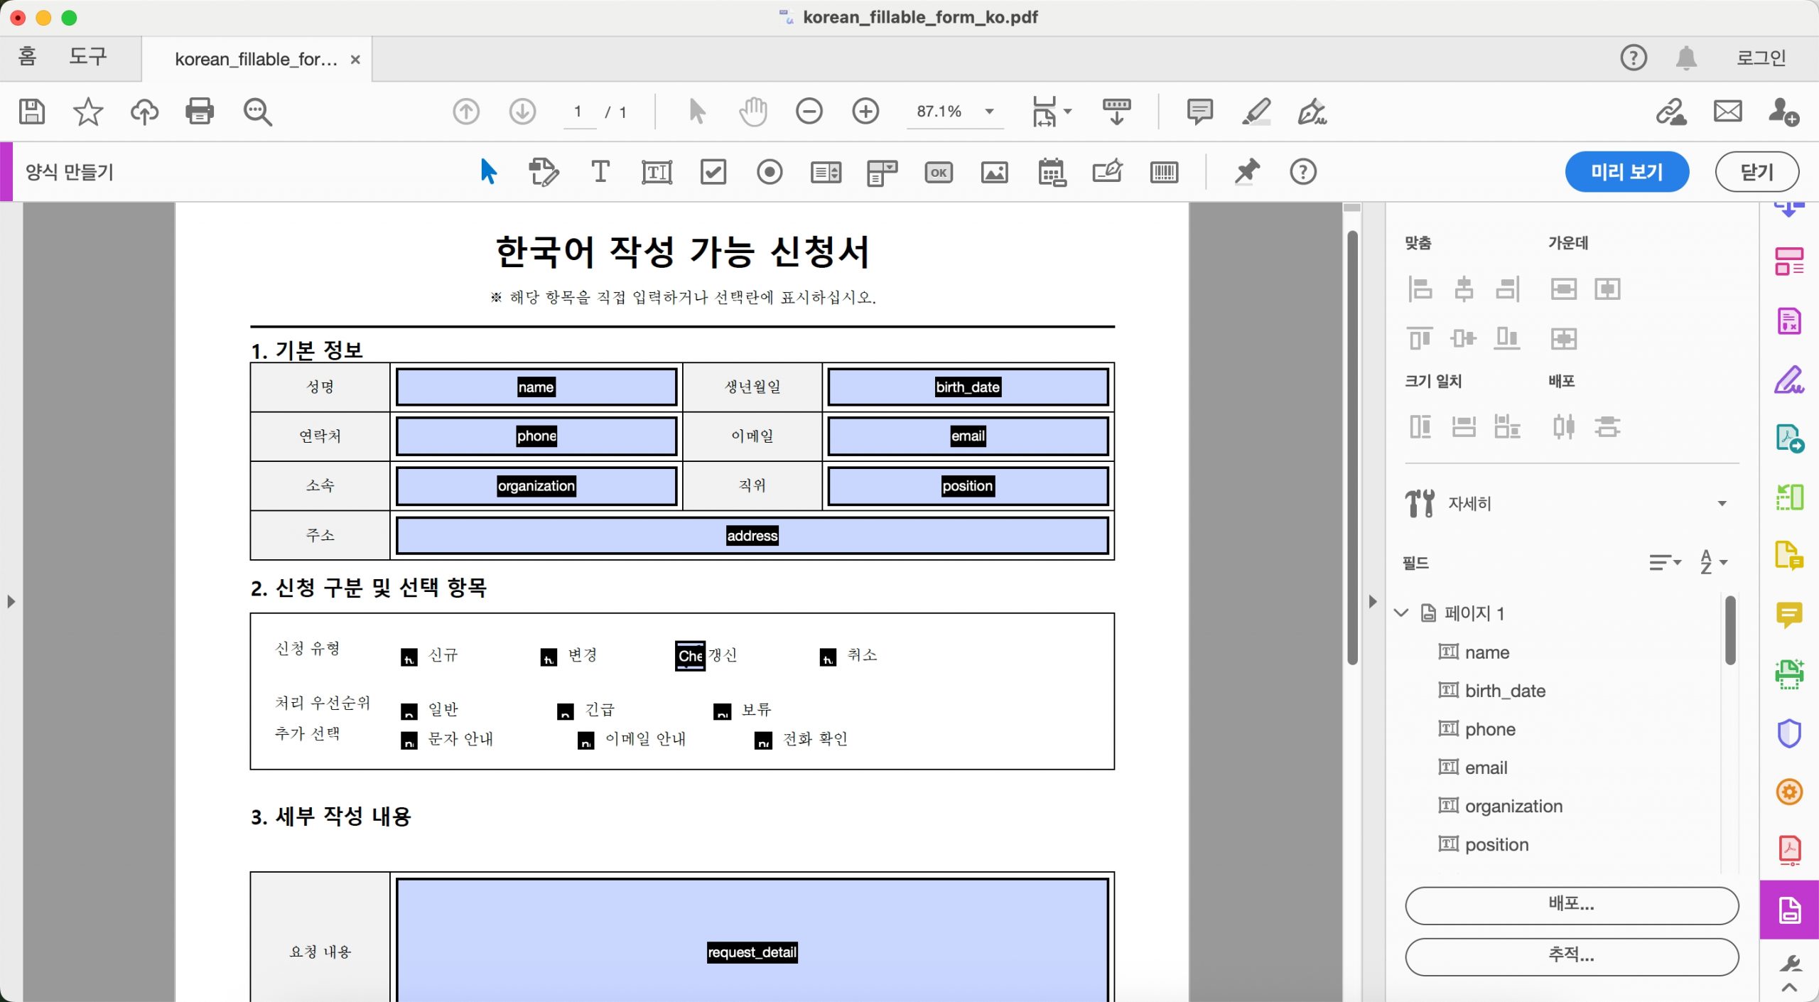Select the 긴급 priority checkbox field
1819x1002 pixels.
click(565, 711)
